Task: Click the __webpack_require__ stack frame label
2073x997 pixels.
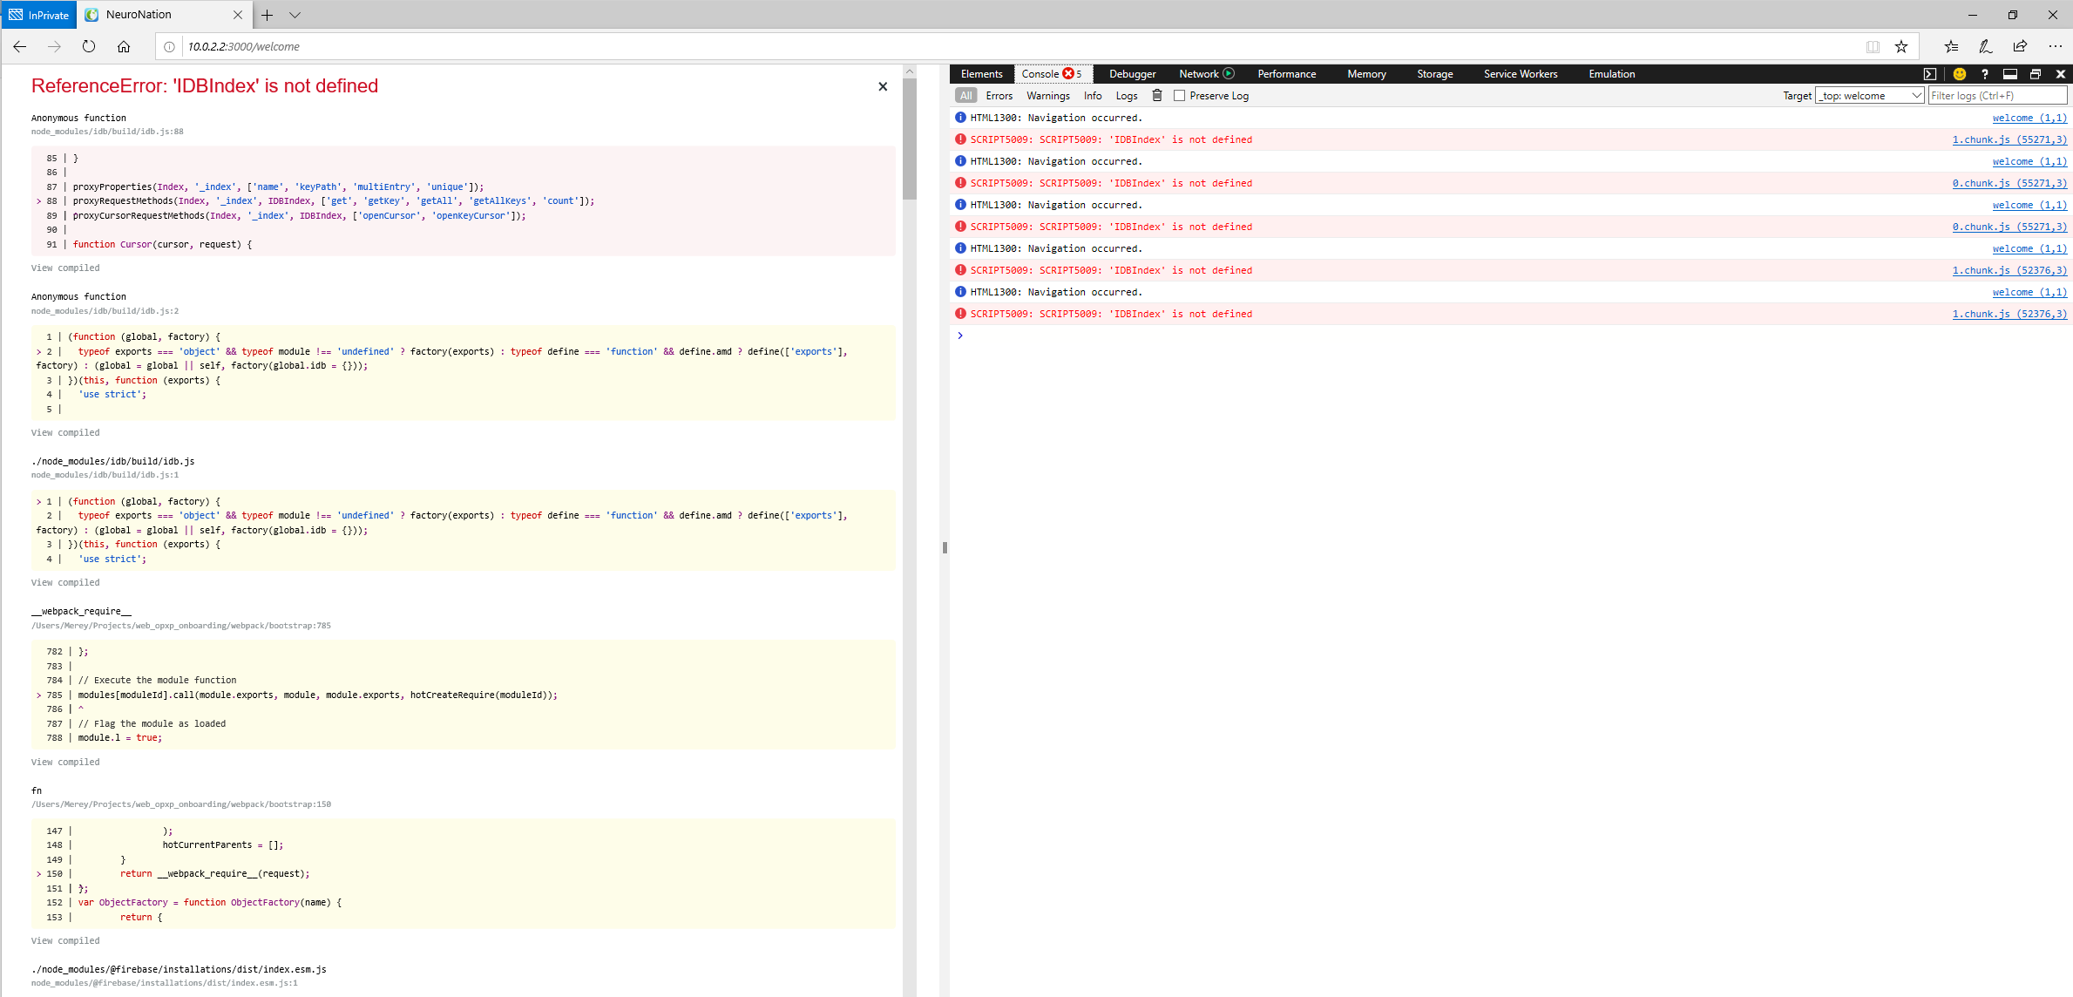Action: click(x=81, y=612)
